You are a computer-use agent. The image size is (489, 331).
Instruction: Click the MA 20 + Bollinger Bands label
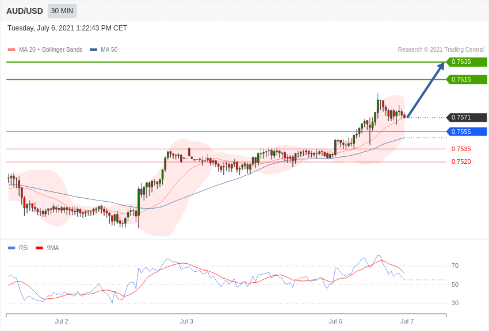[51, 50]
